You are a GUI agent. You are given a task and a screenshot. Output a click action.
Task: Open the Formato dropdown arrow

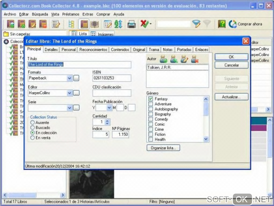coord(69,78)
